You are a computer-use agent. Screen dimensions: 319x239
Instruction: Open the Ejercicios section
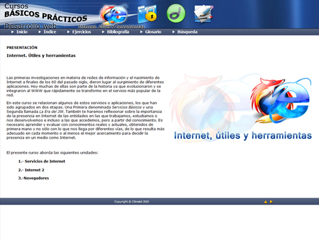[x=82, y=32]
